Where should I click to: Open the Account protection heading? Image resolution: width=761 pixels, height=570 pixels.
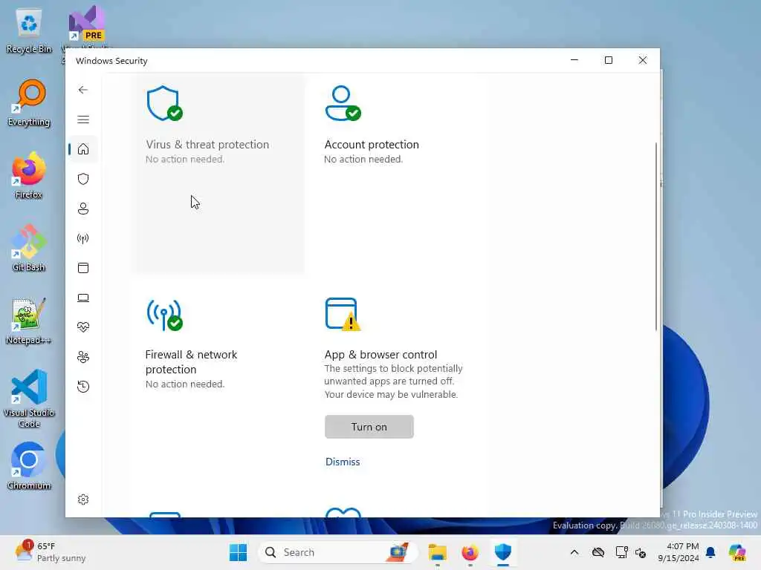pos(372,145)
